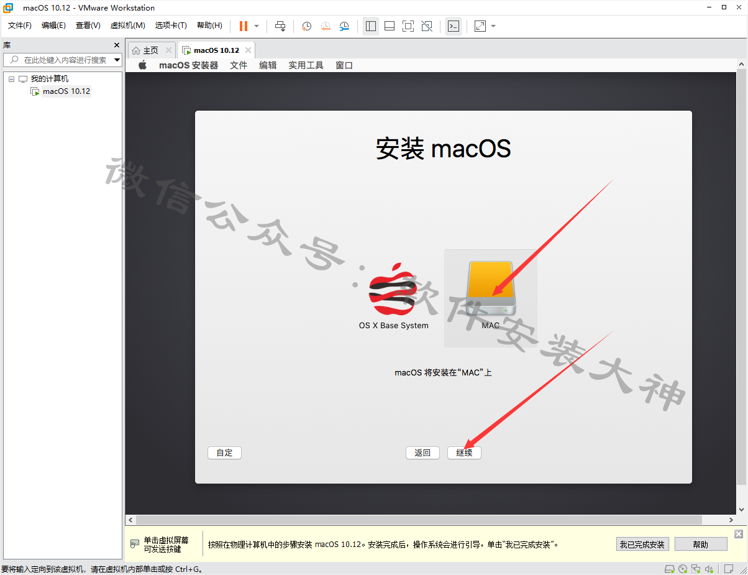This screenshot has width=748, height=575.
Task: Open the macOS 安装器 menu
Action: (189, 65)
